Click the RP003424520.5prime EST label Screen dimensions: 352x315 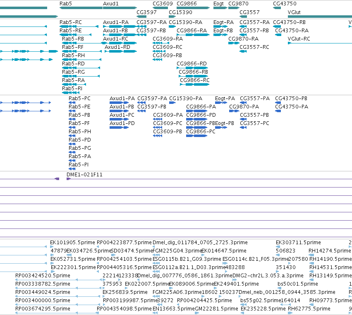[43, 276]
